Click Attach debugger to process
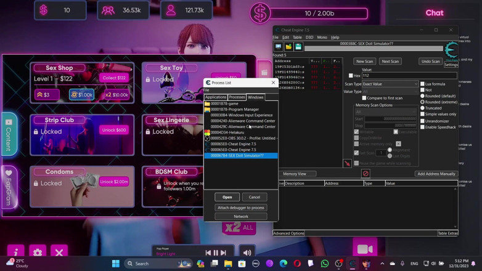 pyautogui.click(x=241, y=208)
